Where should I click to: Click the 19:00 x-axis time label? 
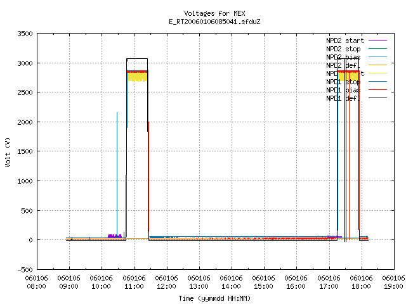click(393, 286)
